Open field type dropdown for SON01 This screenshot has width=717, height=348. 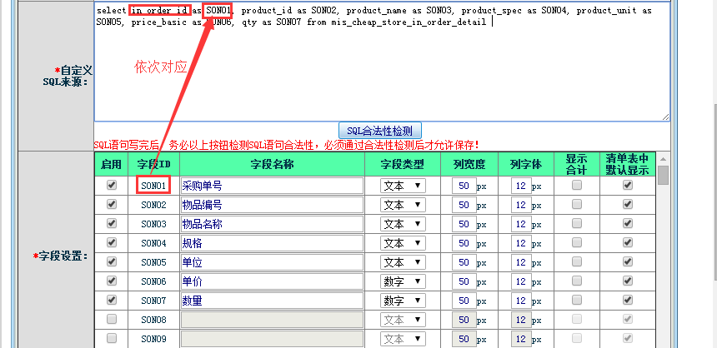pyautogui.click(x=403, y=186)
